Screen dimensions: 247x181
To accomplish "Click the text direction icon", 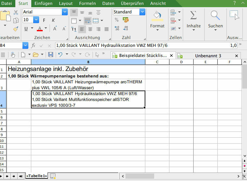I will tap(74, 29).
